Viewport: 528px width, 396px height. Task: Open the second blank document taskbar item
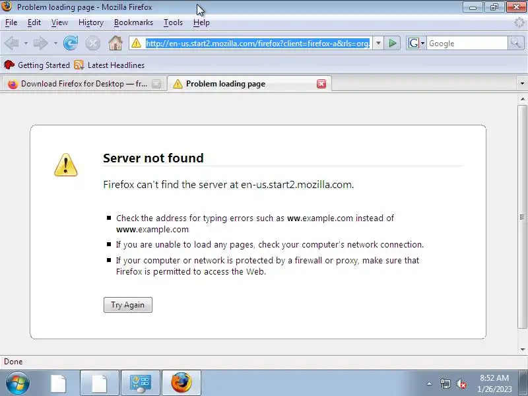click(100, 383)
